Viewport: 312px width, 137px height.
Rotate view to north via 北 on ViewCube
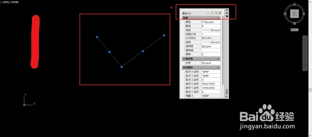pos(295,5)
